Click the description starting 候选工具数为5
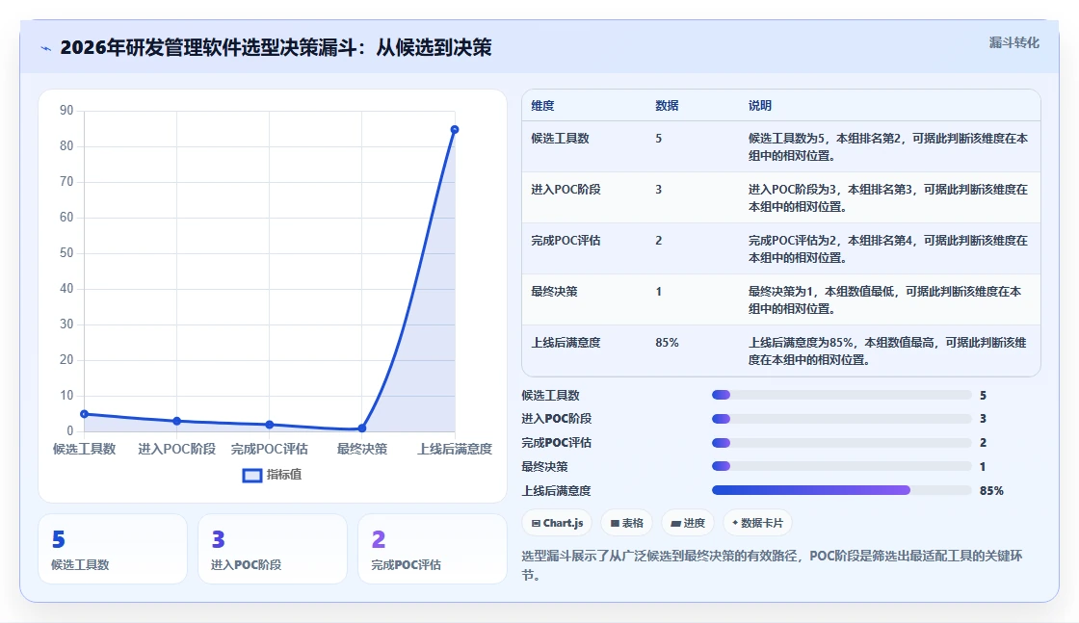The image size is (1079, 623). tap(888, 147)
